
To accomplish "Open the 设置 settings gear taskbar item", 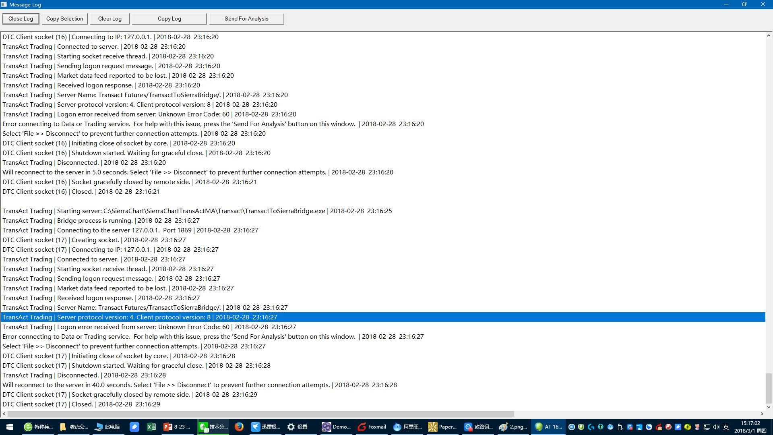I will pos(298,427).
